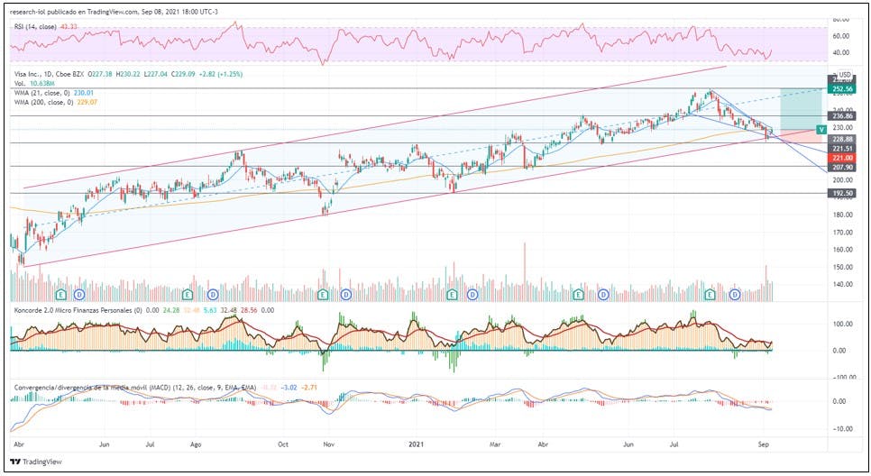Click the -10.00 tick on the MACD axis
The image size is (871, 476).
[841, 429]
